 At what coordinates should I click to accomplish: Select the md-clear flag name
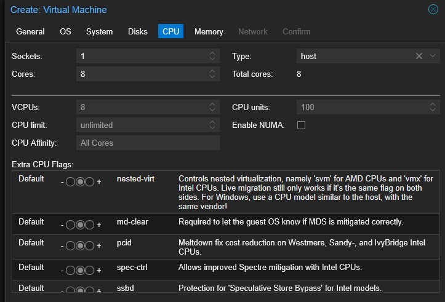point(132,222)
